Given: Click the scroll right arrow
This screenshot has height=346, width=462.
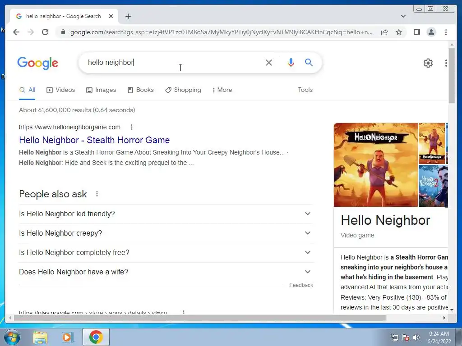Looking at the screenshot, I should pos(444,318).
